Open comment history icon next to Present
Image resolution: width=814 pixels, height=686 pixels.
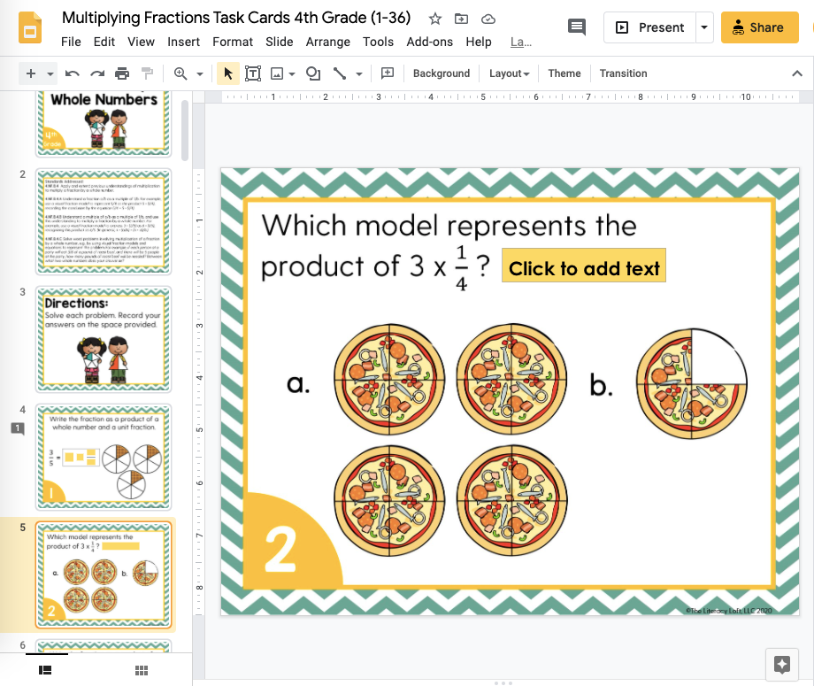577,27
